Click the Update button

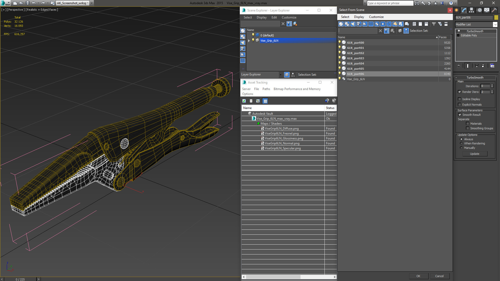point(475,154)
